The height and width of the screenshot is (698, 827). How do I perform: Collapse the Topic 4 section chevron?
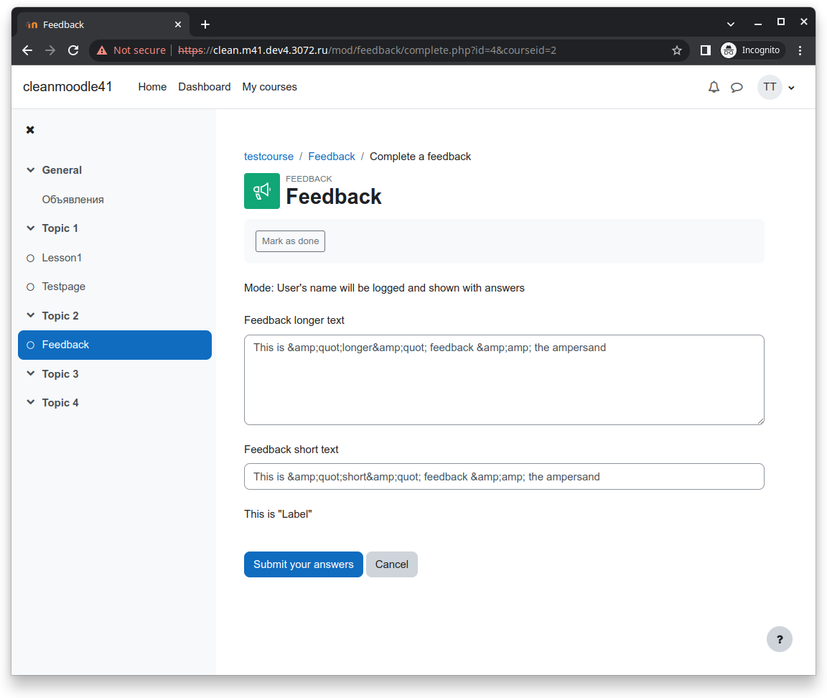[31, 402]
